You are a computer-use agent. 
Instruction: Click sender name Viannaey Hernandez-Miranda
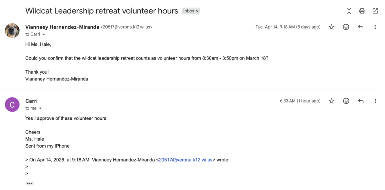pos(62,27)
